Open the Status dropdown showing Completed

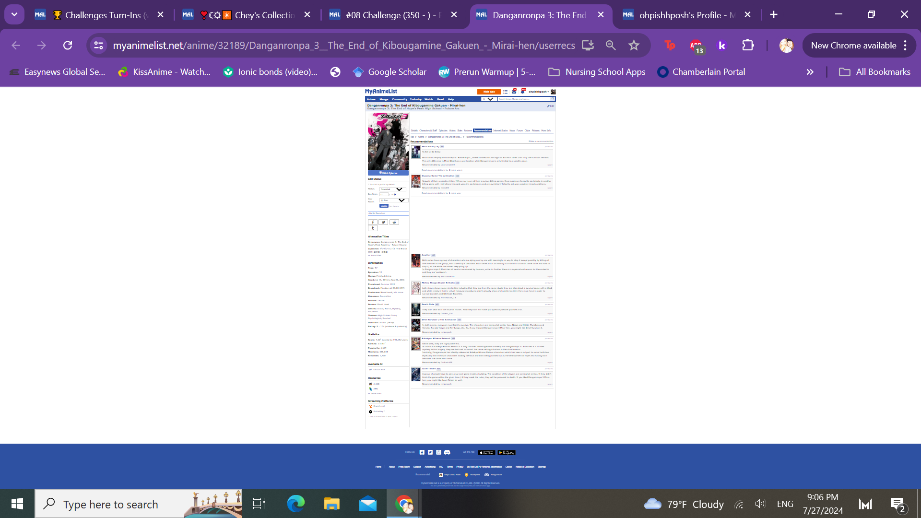(393, 189)
